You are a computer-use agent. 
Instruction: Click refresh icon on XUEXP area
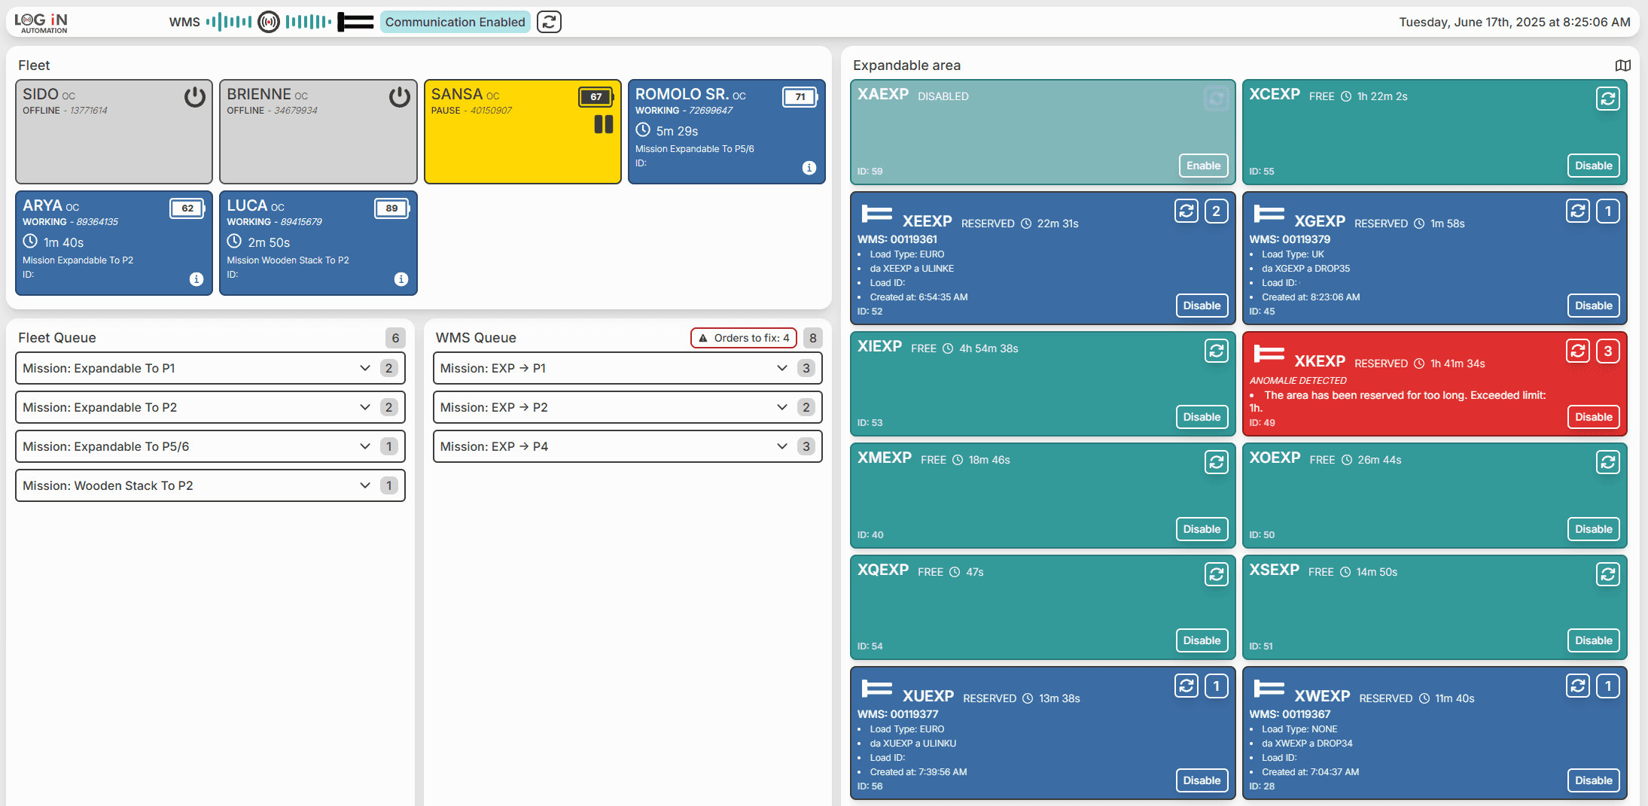pos(1186,686)
